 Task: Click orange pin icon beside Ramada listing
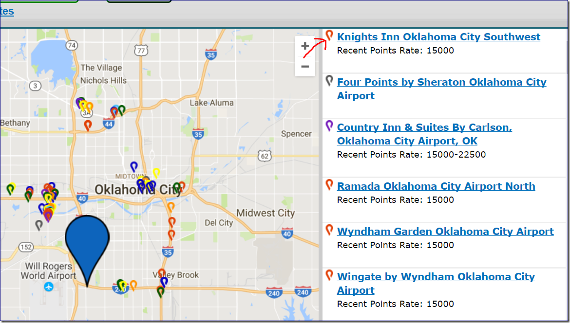329,184
